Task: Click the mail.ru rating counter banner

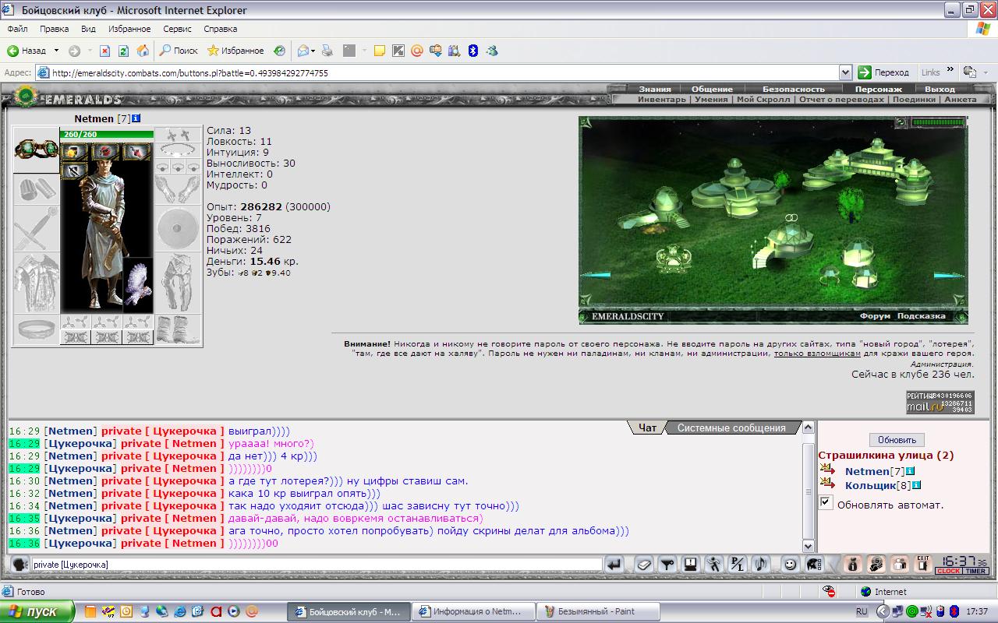Action: [940, 402]
